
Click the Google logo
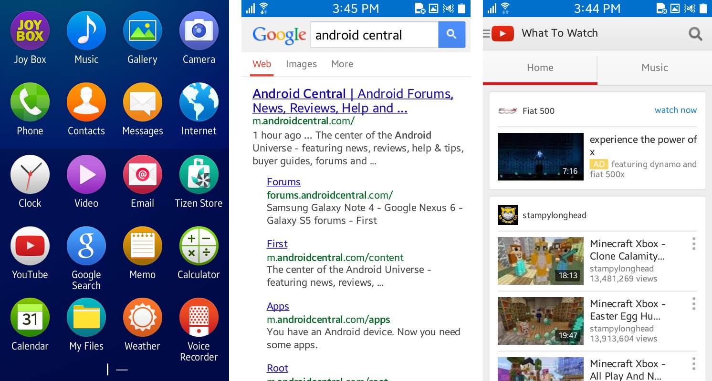coord(279,35)
